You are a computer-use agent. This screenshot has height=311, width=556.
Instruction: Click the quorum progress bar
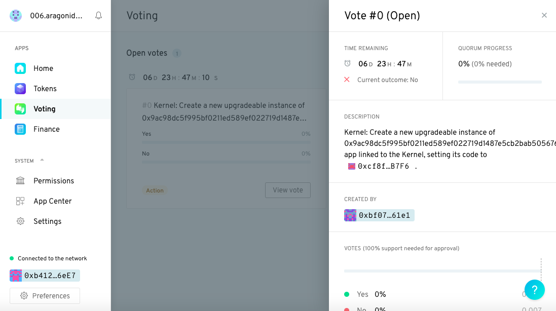[499, 82]
